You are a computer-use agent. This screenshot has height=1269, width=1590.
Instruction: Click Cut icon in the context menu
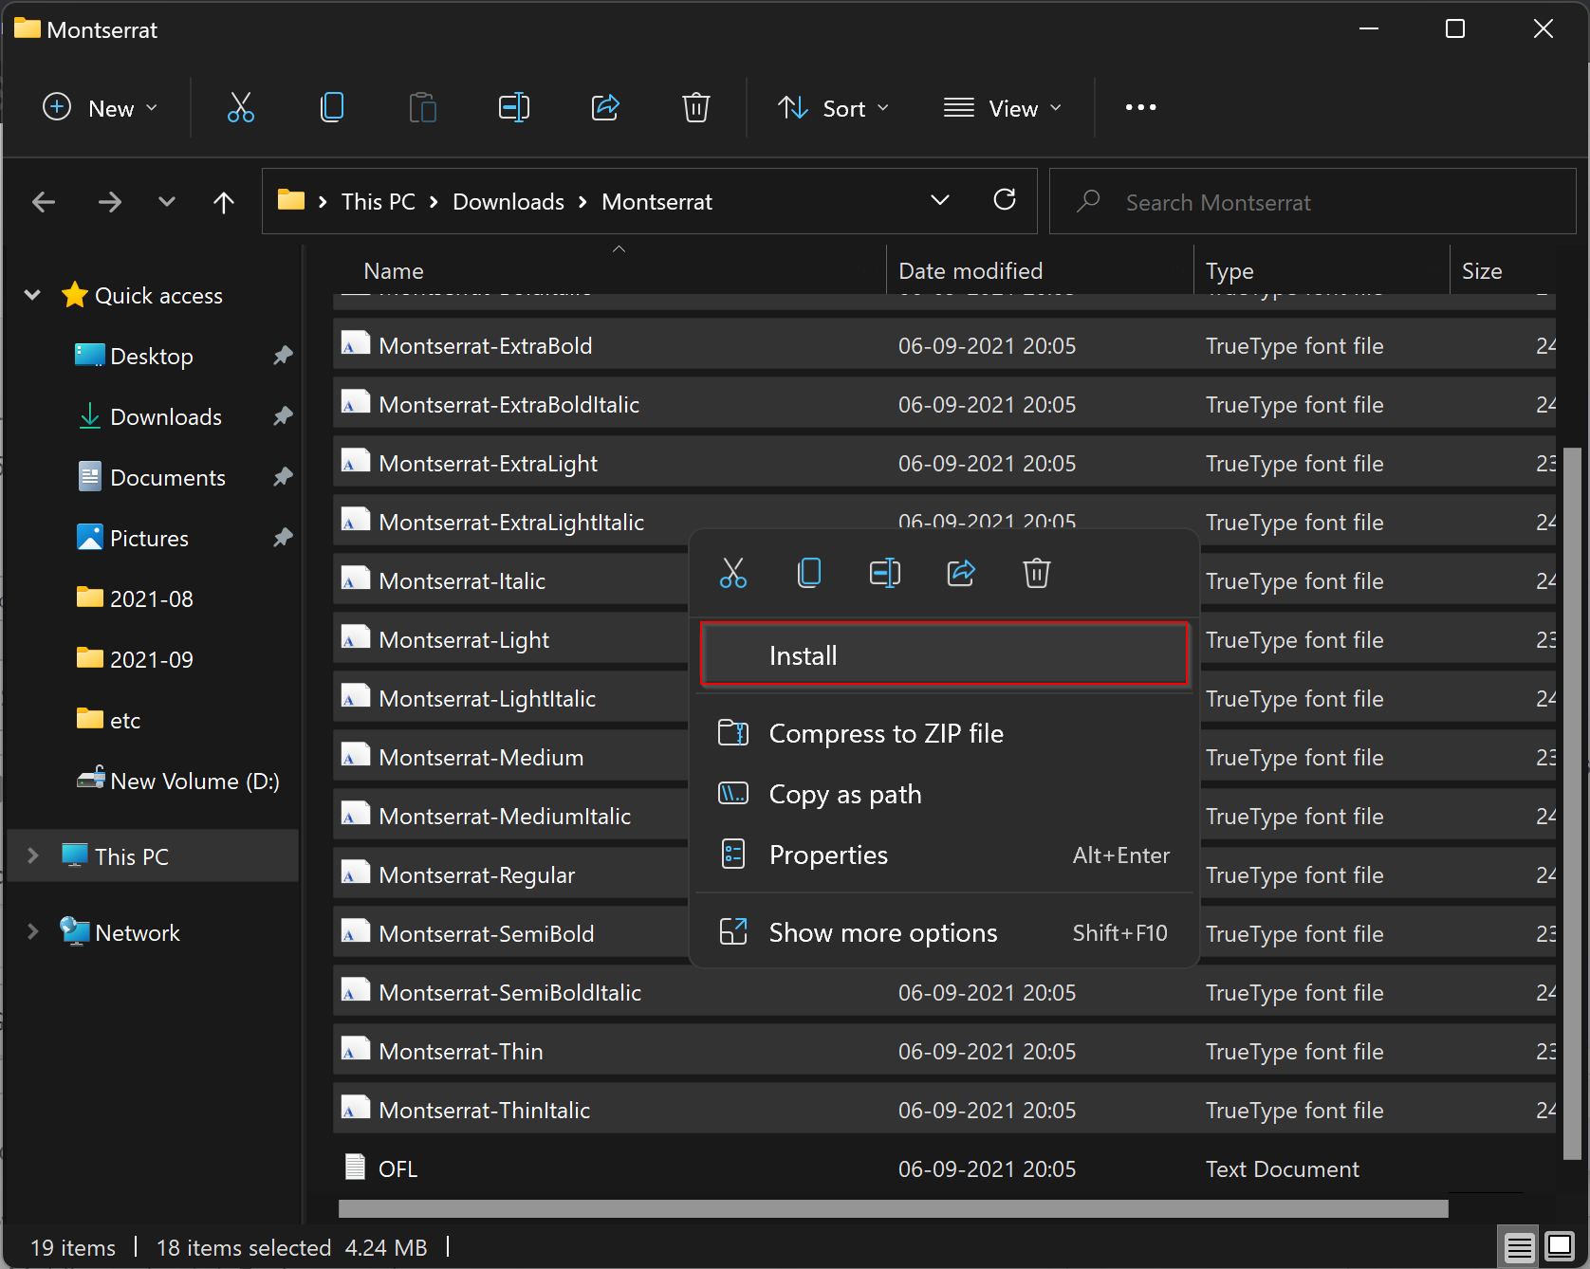(x=733, y=573)
